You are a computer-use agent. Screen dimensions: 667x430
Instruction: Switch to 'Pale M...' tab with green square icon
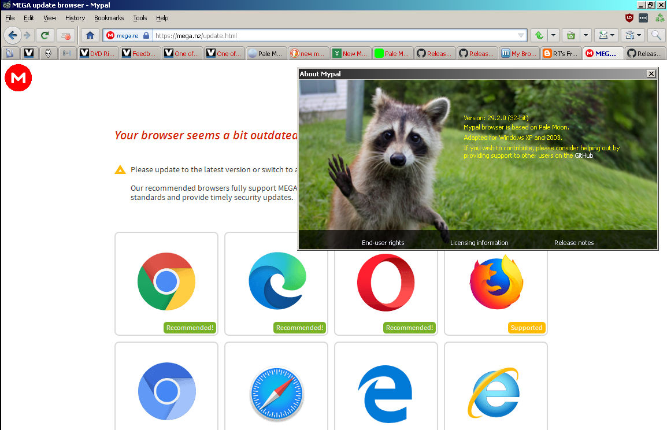[x=392, y=53]
